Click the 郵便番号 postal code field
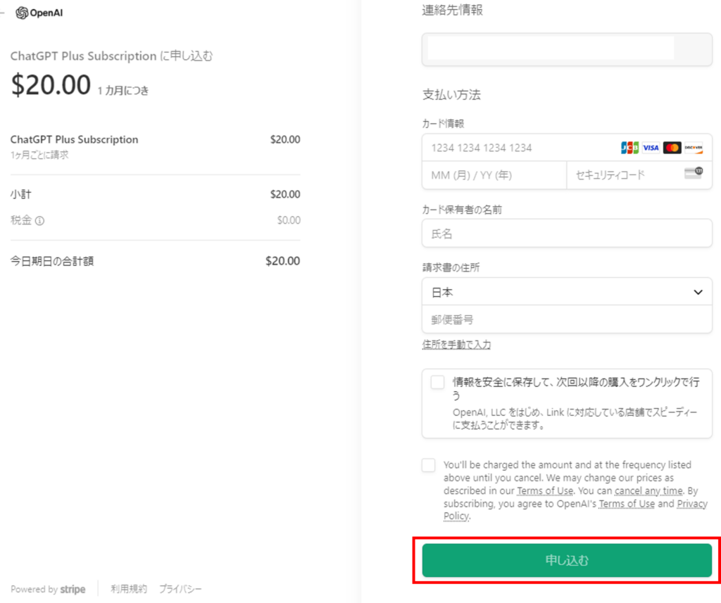 tap(567, 319)
